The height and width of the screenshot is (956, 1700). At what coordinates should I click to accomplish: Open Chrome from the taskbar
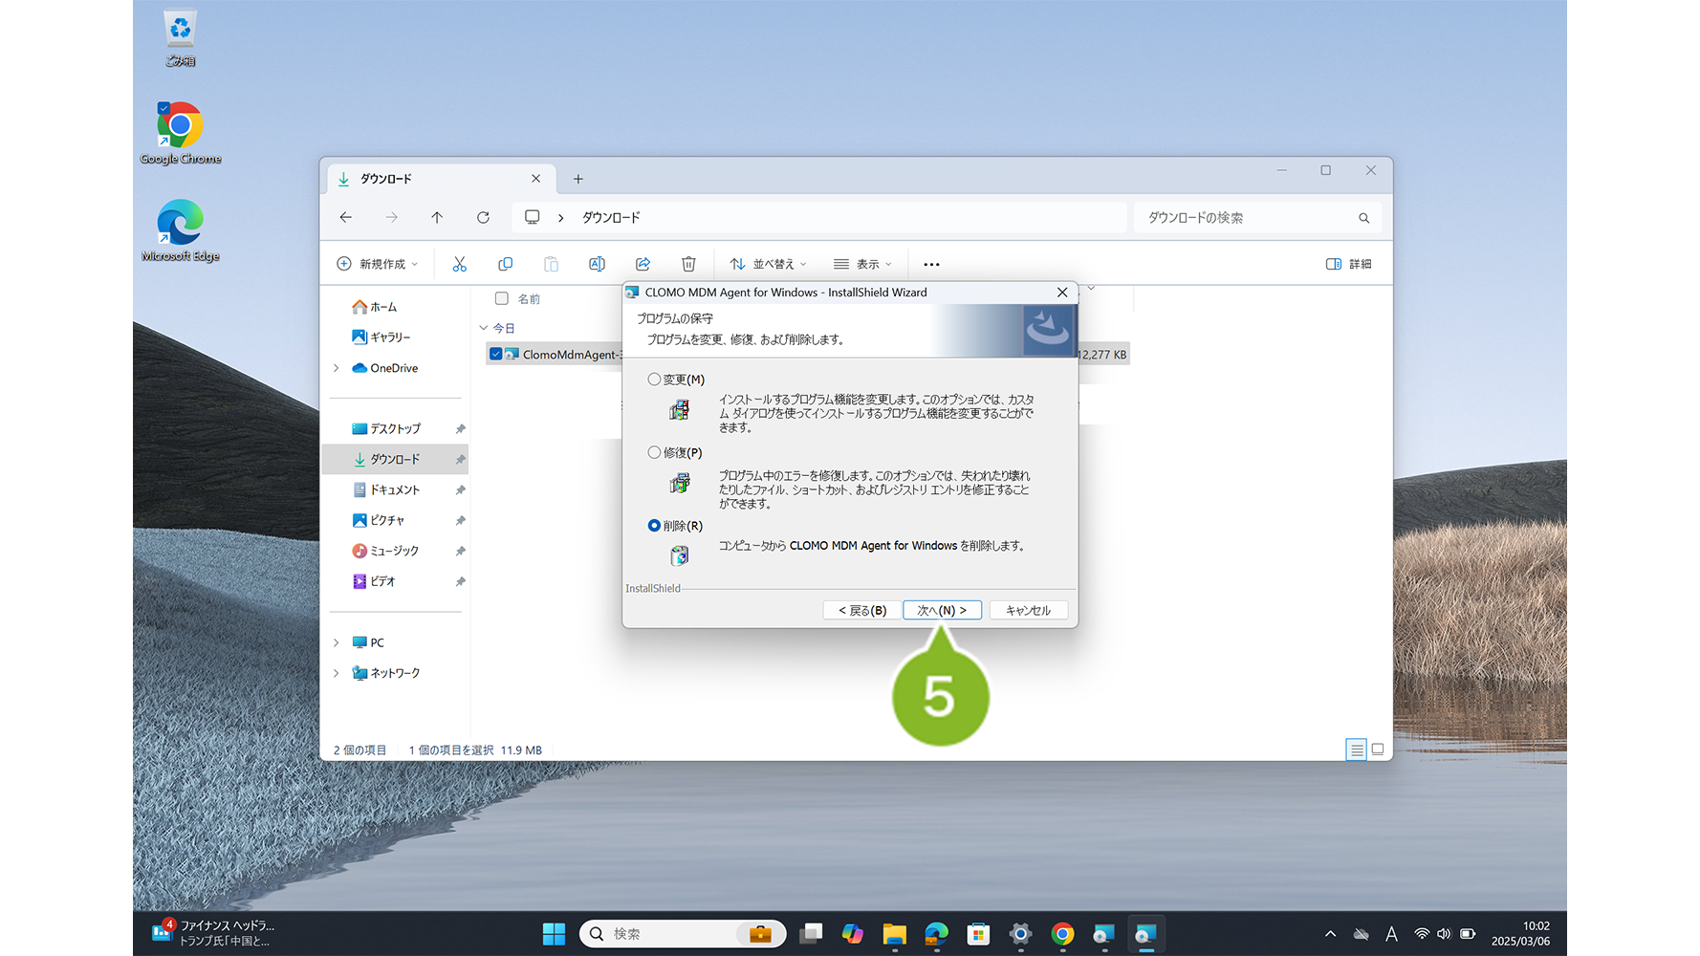tap(1062, 934)
